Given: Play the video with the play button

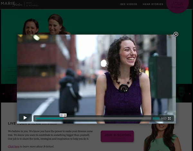Looking at the screenshot, I should click(x=25, y=118).
